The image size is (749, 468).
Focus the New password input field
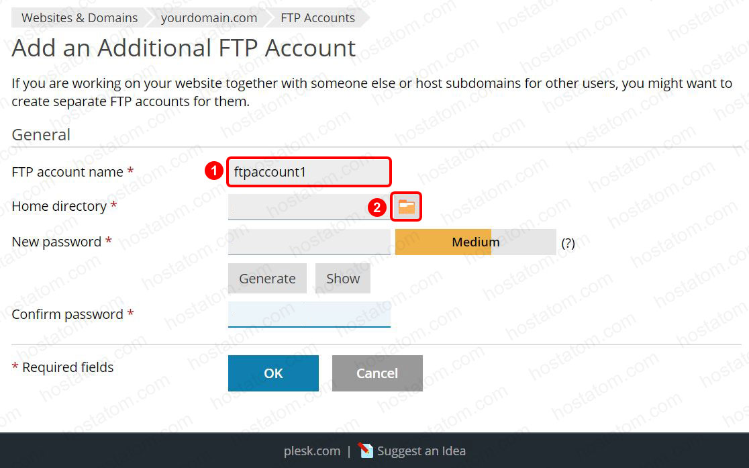309,242
